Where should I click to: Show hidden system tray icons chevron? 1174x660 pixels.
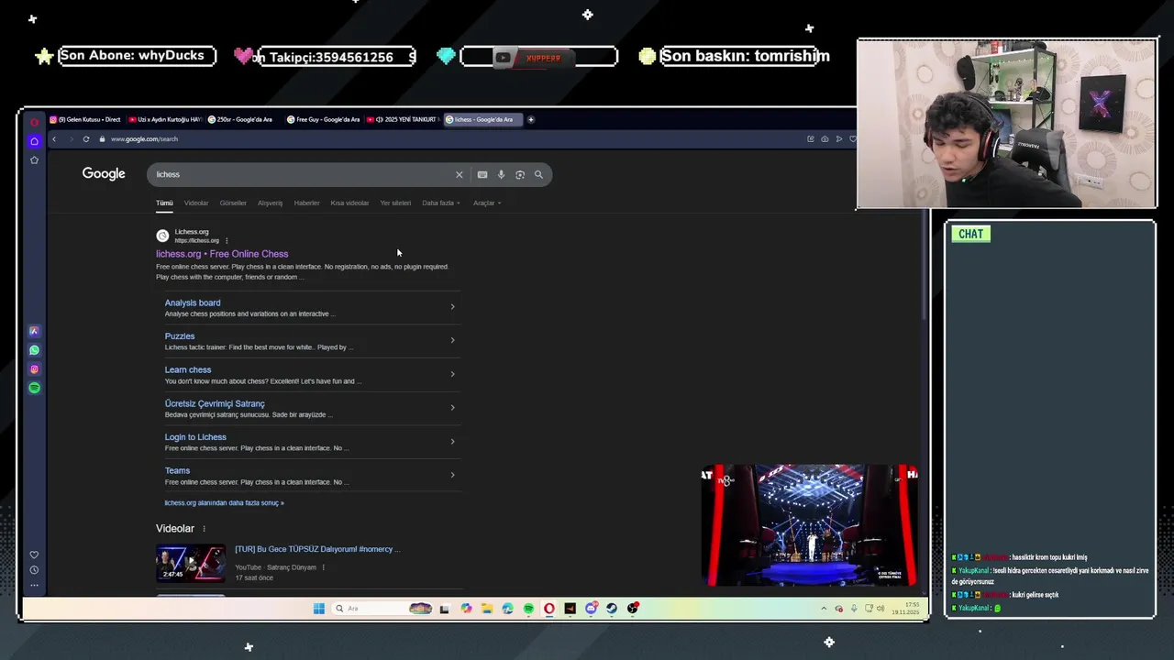(824, 609)
